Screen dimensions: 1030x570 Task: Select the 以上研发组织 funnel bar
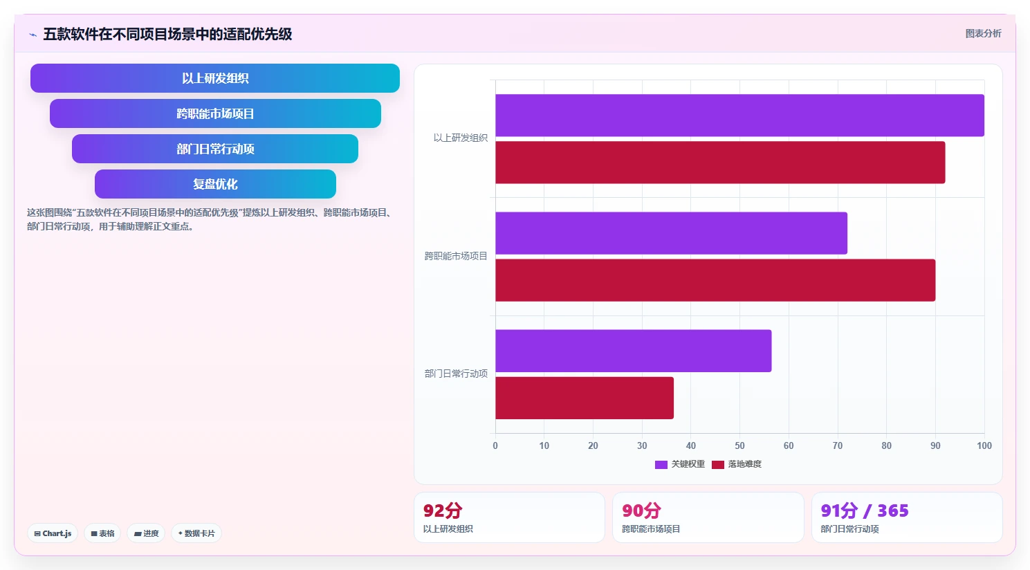pyautogui.click(x=215, y=78)
